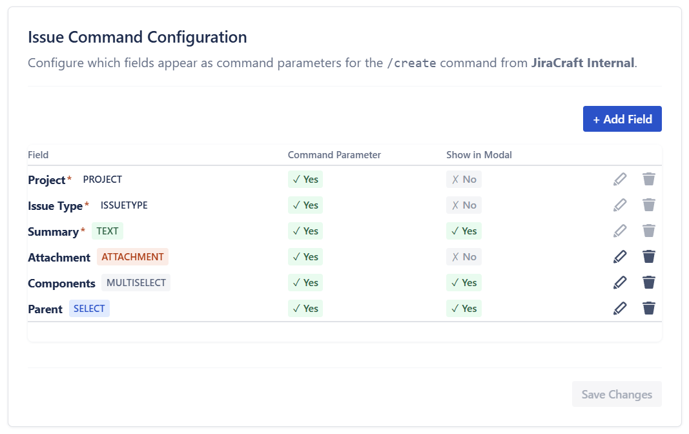The height and width of the screenshot is (434, 689).
Task: Toggle Issue Type Show in Modal No
Action: click(464, 205)
